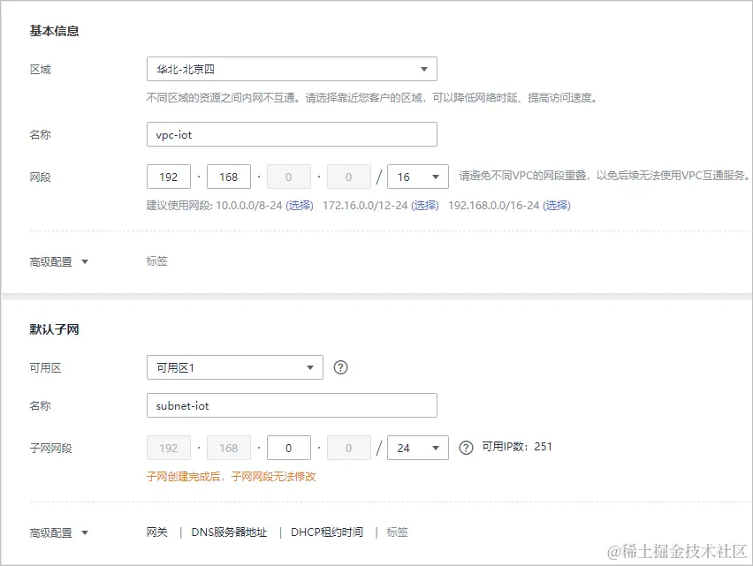Click the 子网网段 field label
The image size is (753, 566).
click(x=51, y=449)
